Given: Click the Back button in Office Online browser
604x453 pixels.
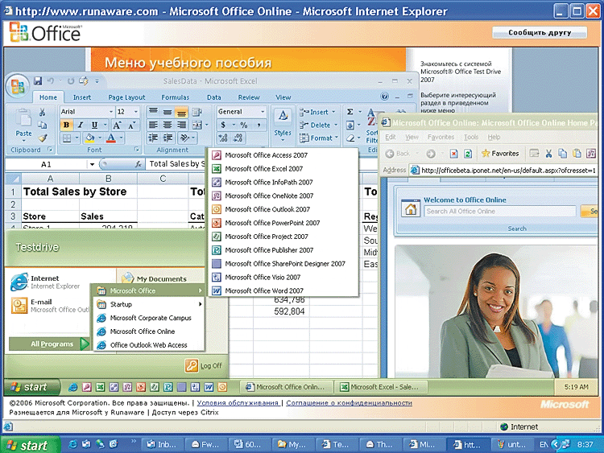Looking at the screenshot, I should click(398, 154).
